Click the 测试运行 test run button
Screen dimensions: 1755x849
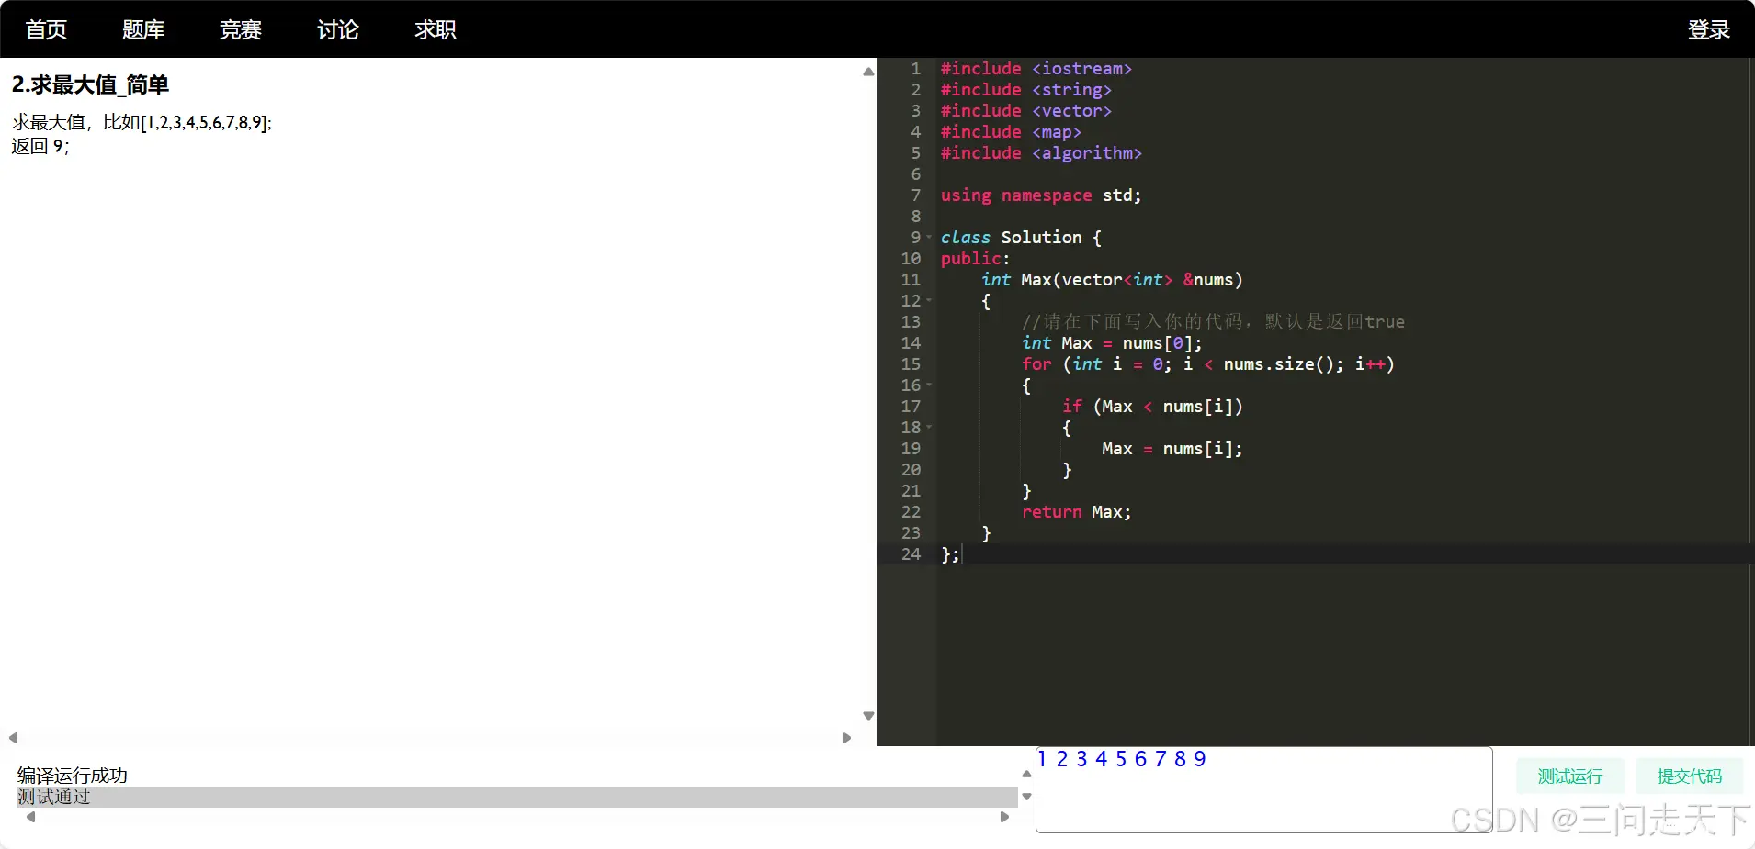(1570, 776)
